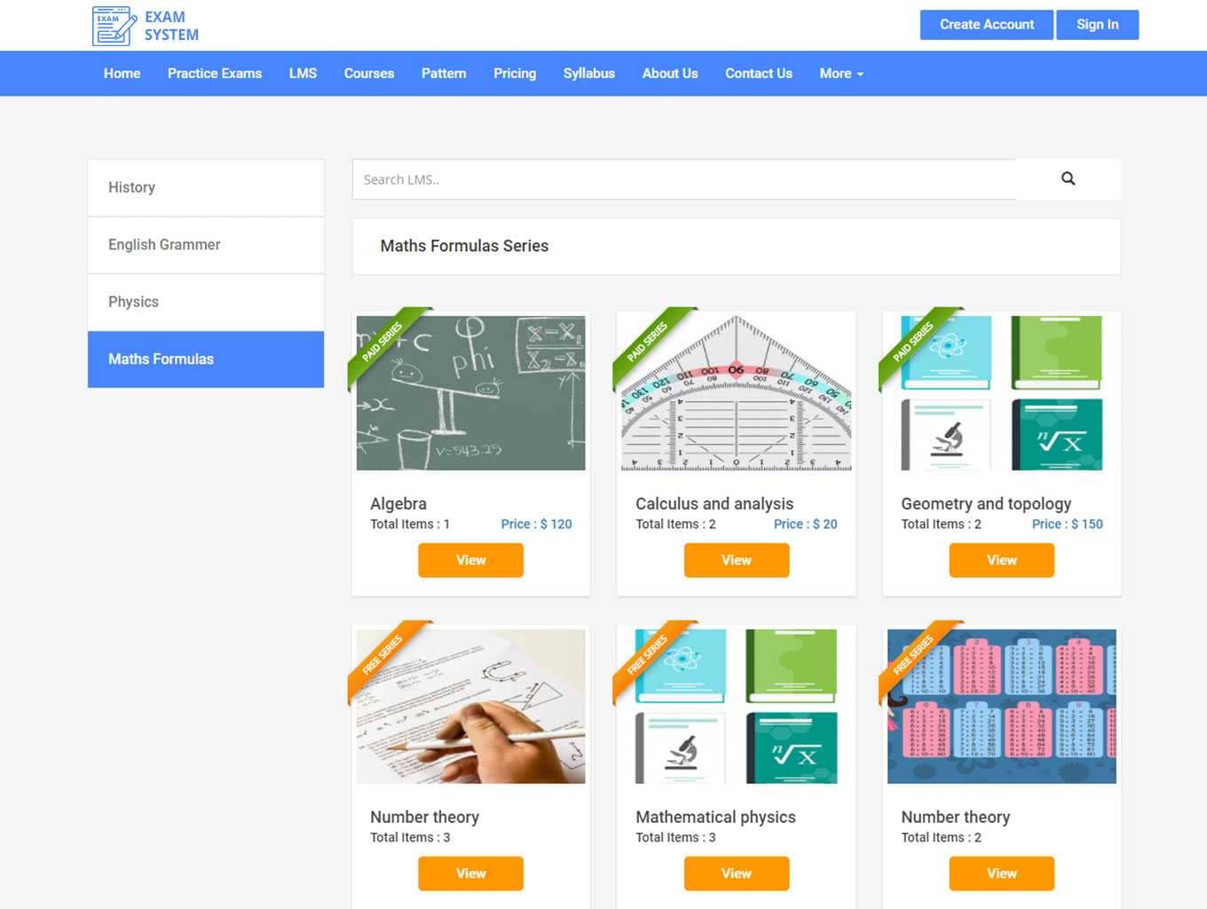Open the Practice Exams menu item
This screenshot has width=1207, height=909.
[x=214, y=74]
